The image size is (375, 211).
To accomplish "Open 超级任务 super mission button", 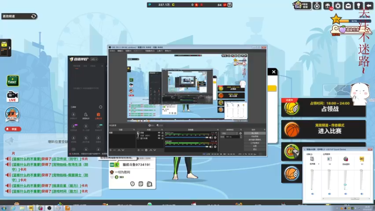I will 350,30.
